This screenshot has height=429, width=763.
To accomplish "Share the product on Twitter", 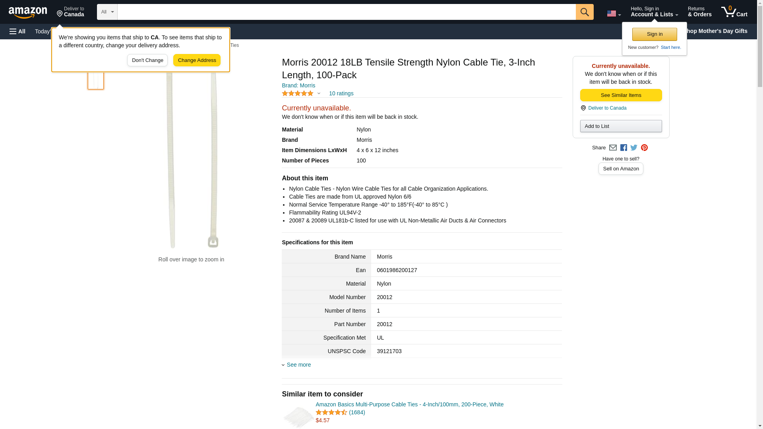I will [634, 148].
